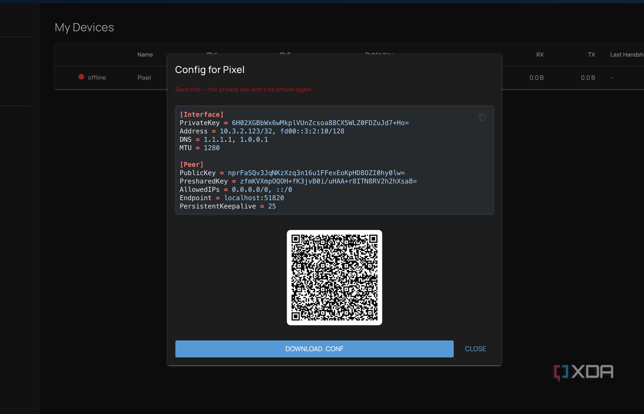Click the RX value 0.0 B for Pixel
This screenshot has width=644, height=414.
(537, 78)
